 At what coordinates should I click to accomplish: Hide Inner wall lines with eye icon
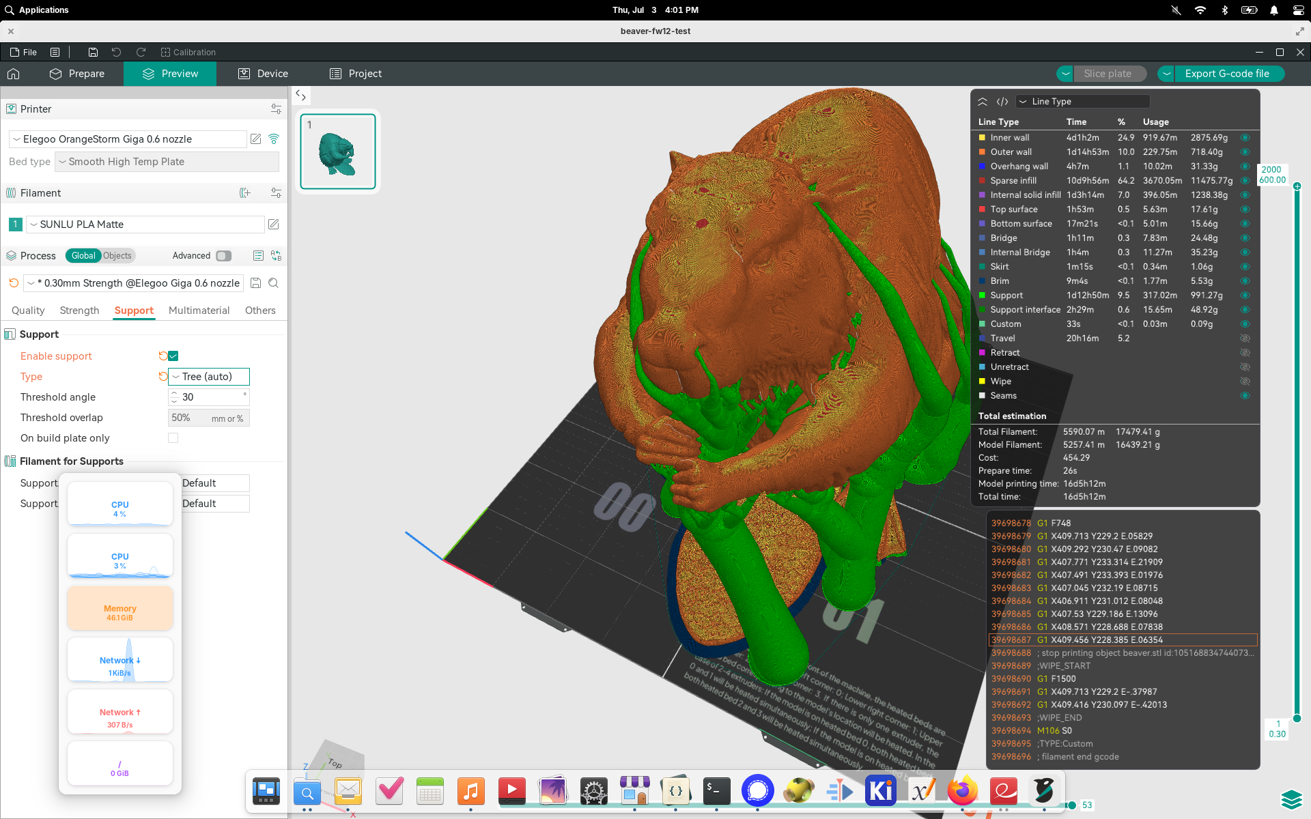[1245, 138]
